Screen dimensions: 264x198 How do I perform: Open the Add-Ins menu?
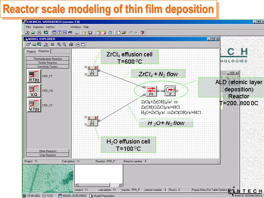click(x=50, y=27)
